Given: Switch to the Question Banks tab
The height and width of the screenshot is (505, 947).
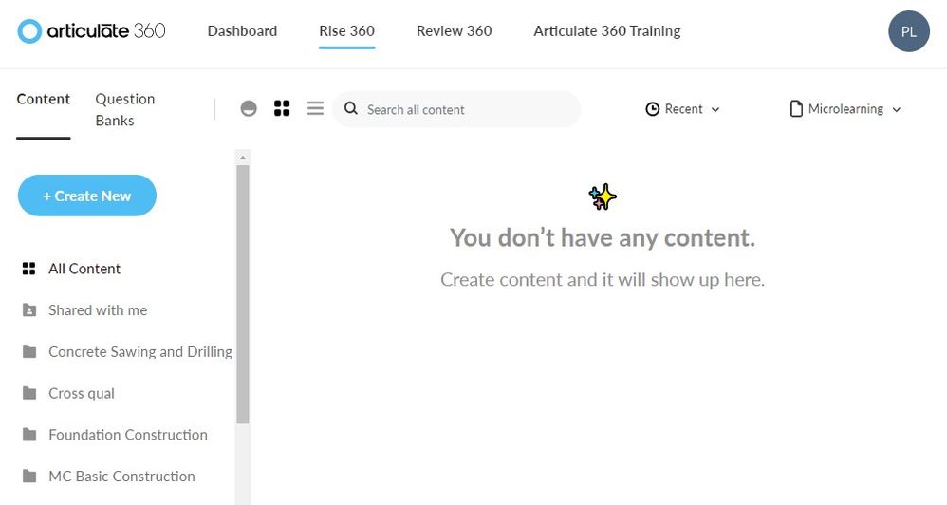Looking at the screenshot, I should (125, 109).
